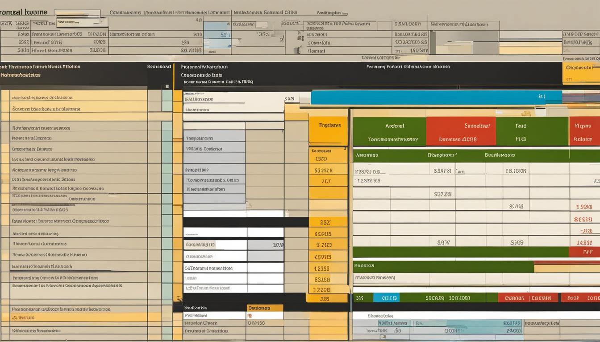Click the small folder icon above the green Troo header
600x342 pixels.
pyautogui.click(x=526, y=114)
